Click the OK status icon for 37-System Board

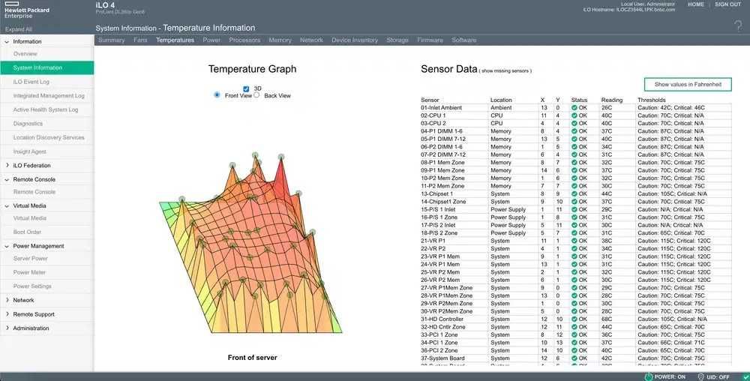(574, 358)
